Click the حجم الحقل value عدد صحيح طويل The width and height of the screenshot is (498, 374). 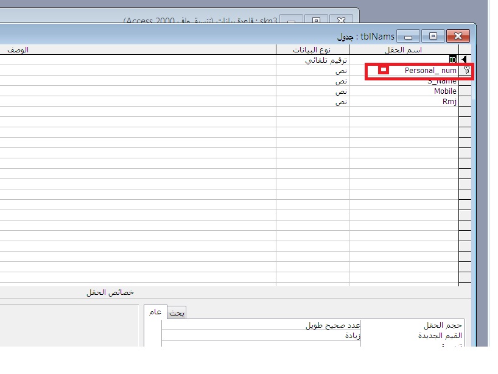click(x=261, y=325)
